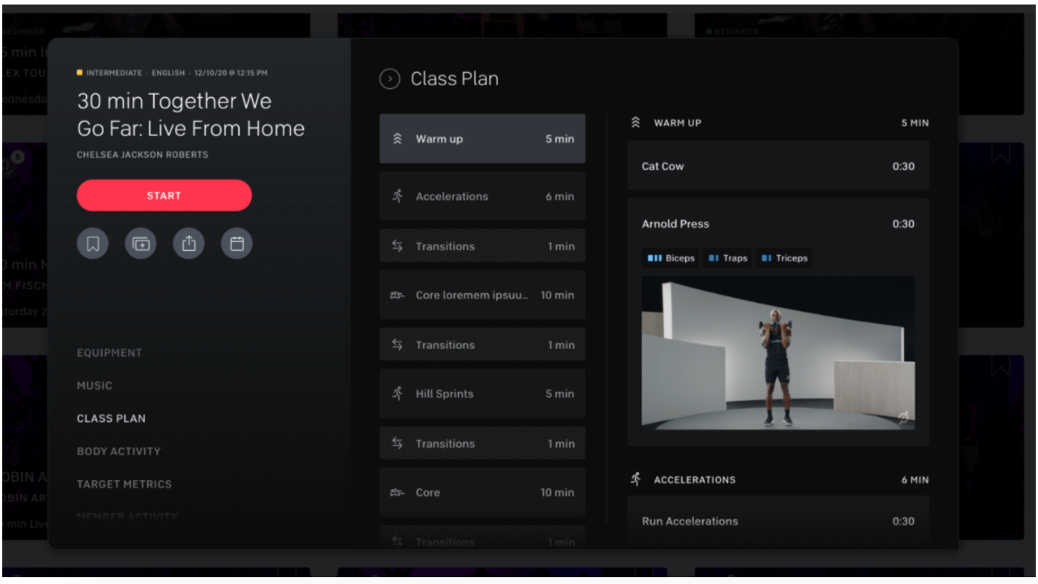Viewport: 1038px width, 584px height.
Task: Expand the Accelerations segment
Action: point(482,196)
